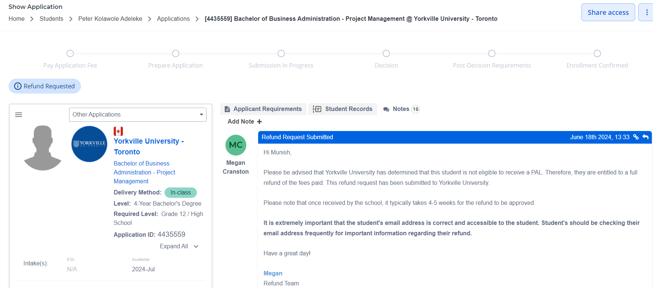Click the N/A ESL intake value
This screenshot has height=288, width=653.
(x=72, y=269)
